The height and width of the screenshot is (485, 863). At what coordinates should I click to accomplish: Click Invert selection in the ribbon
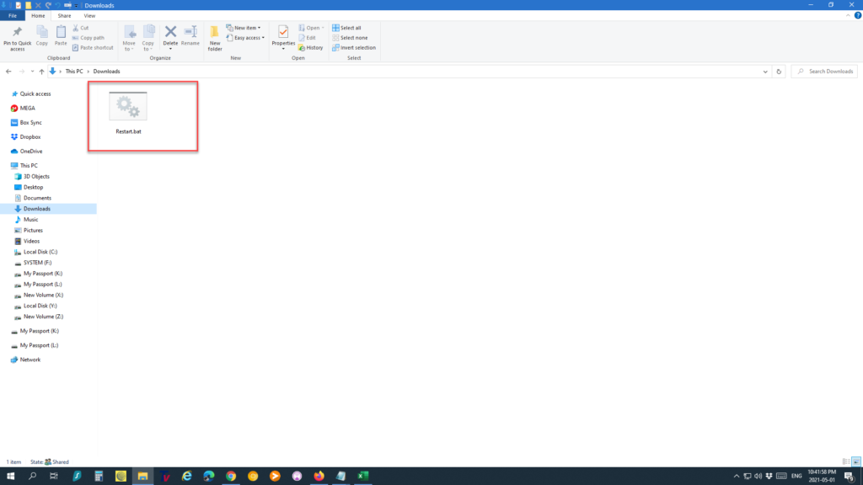(353, 48)
